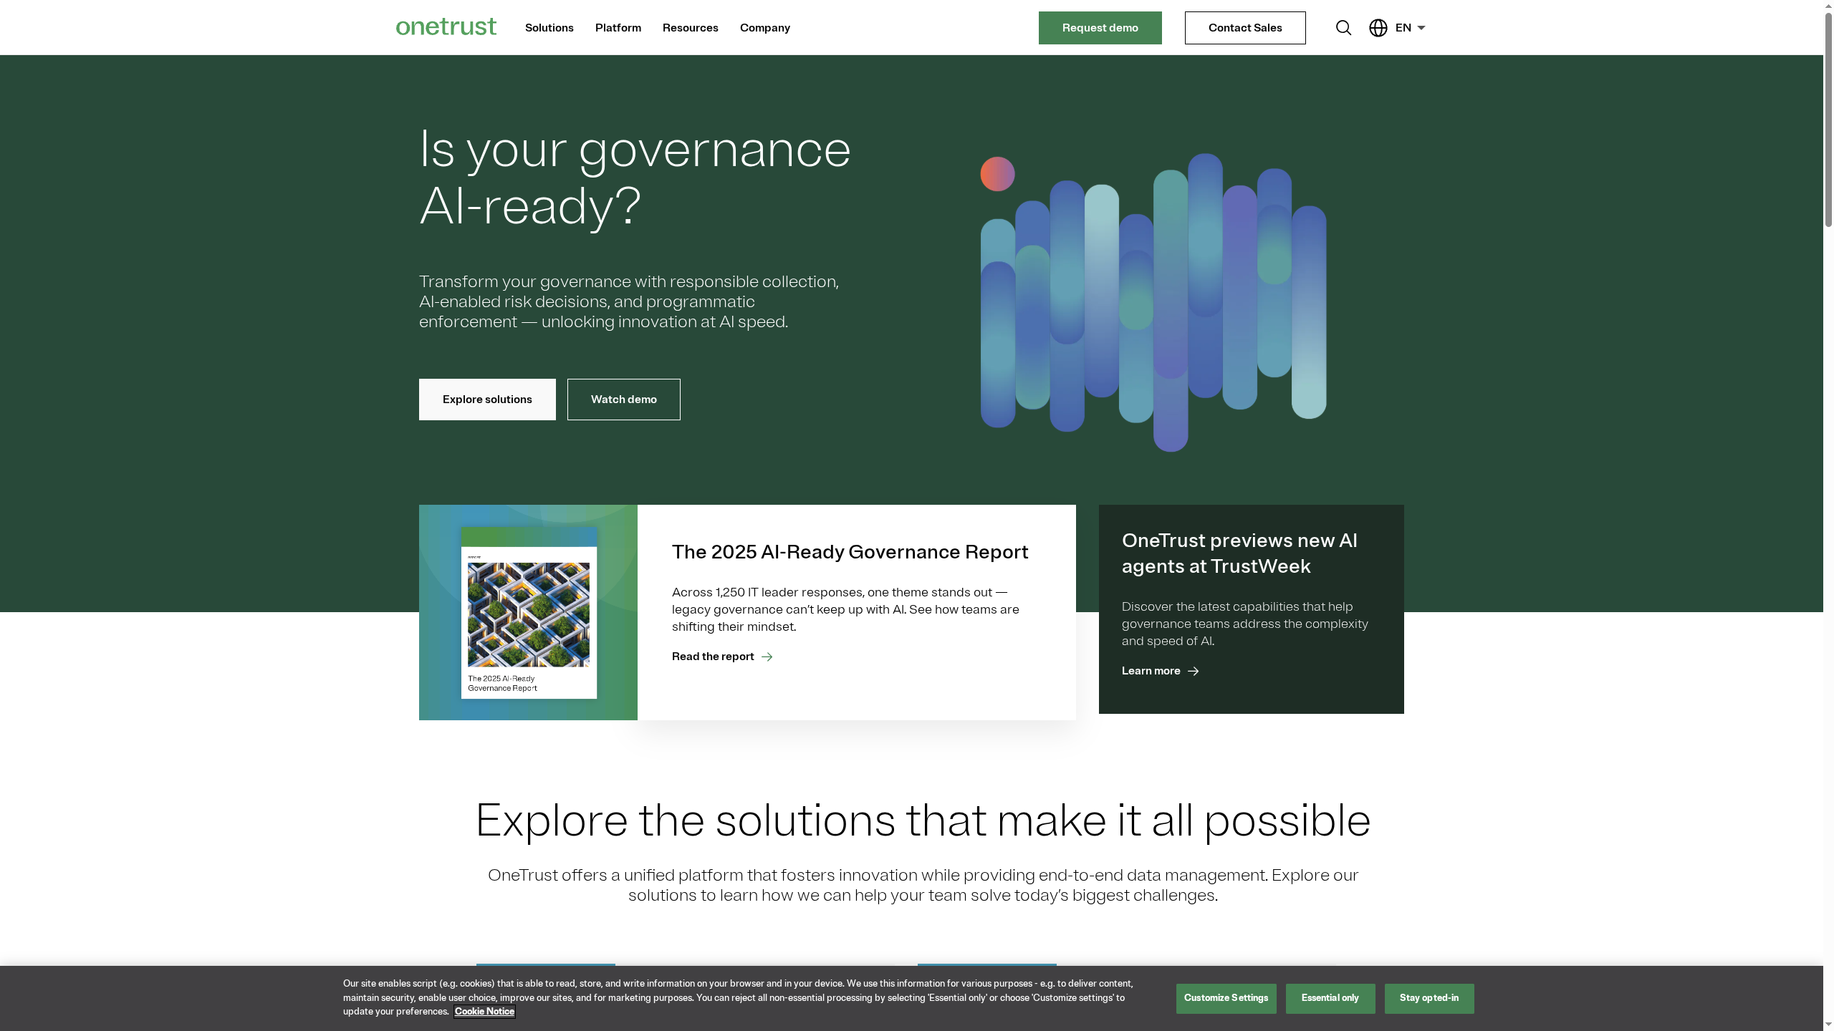1834x1031 pixels.
Task: Open the Cookie Notice link
Action: (x=484, y=1012)
